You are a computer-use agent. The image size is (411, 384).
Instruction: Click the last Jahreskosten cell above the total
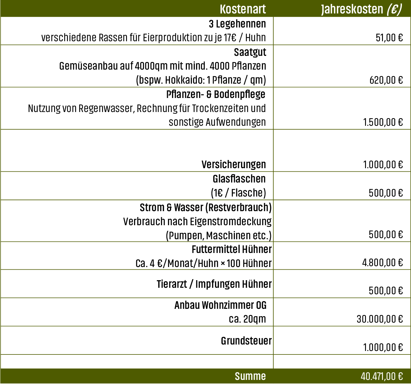[x=342, y=361]
